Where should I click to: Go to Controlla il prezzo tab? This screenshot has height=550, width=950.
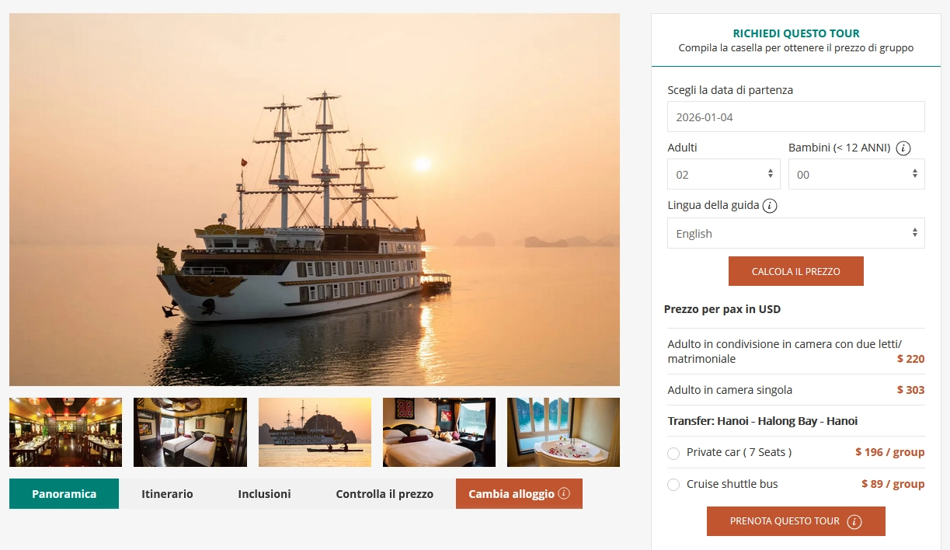tap(385, 494)
